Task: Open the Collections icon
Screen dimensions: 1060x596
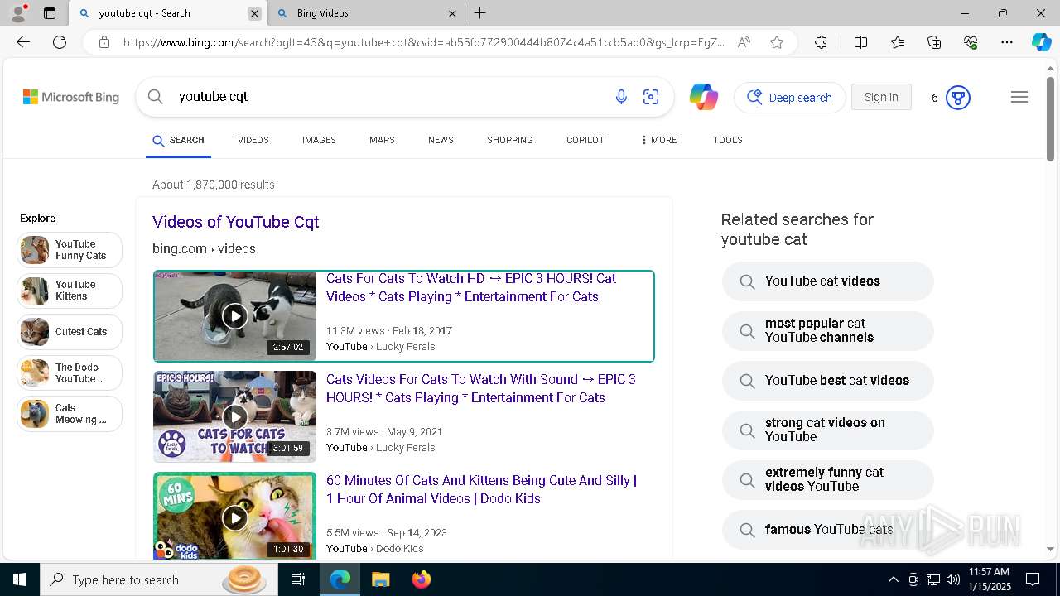Action: [934, 42]
